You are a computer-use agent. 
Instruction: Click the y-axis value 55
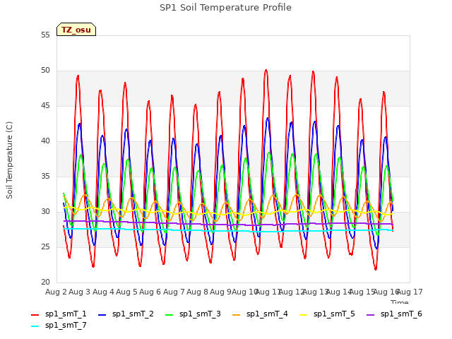pos(45,35)
